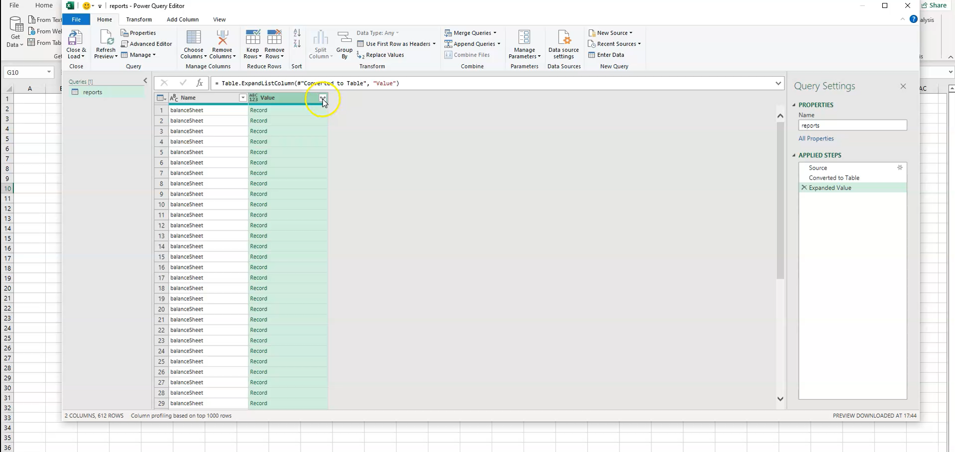This screenshot has width=955, height=452.
Task: Collapse the ribbon with the chevron
Action: pos(902,19)
